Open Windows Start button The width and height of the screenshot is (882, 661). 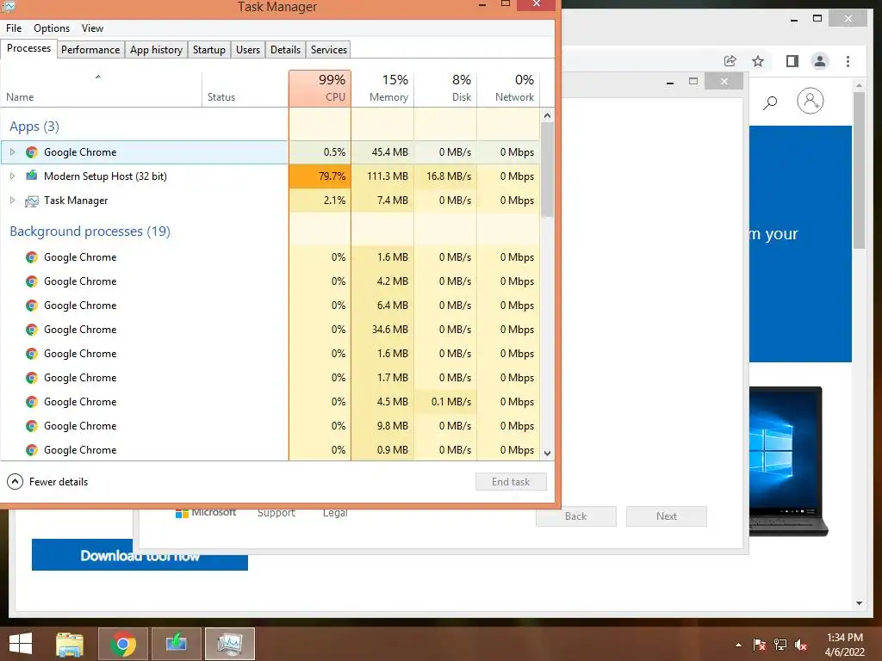pos(21,644)
